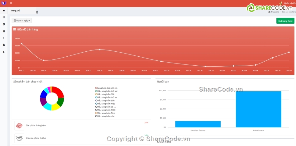Toggle the hamburger sidebar menu
296x146 pixels.
[x=11, y=3]
